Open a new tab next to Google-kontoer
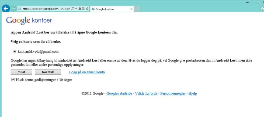The height and width of the screenshot is (117, 264). click(137, 9)
